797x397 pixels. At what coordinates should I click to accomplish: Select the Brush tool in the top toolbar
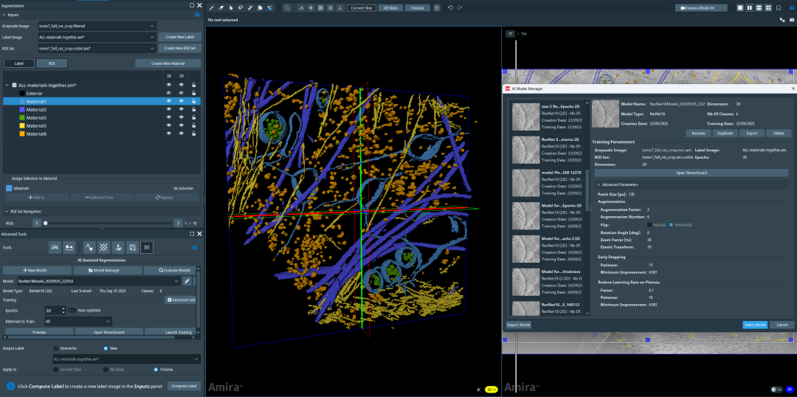[x=212, y=7]
